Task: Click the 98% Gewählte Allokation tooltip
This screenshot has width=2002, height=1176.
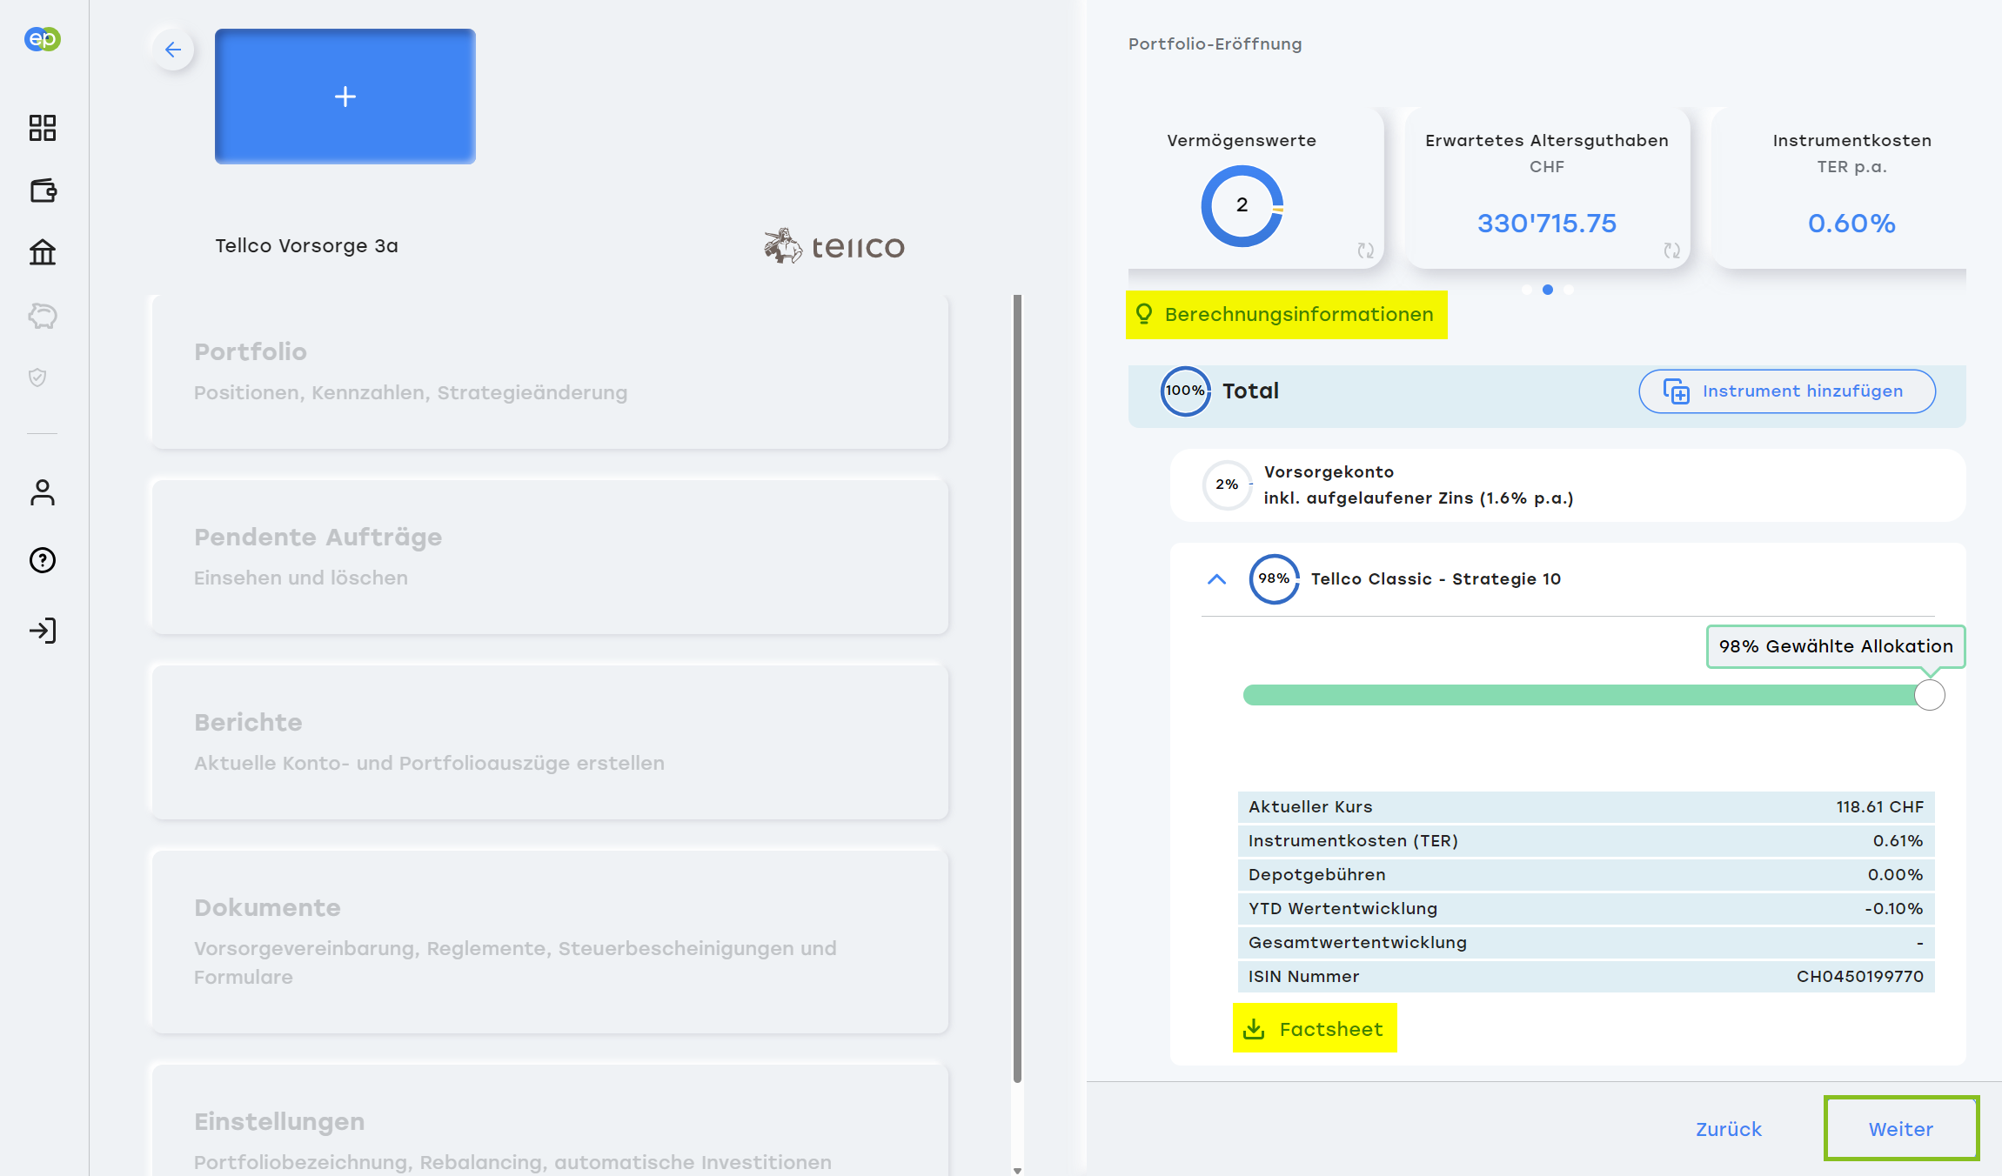Action: coord(1836,646)
